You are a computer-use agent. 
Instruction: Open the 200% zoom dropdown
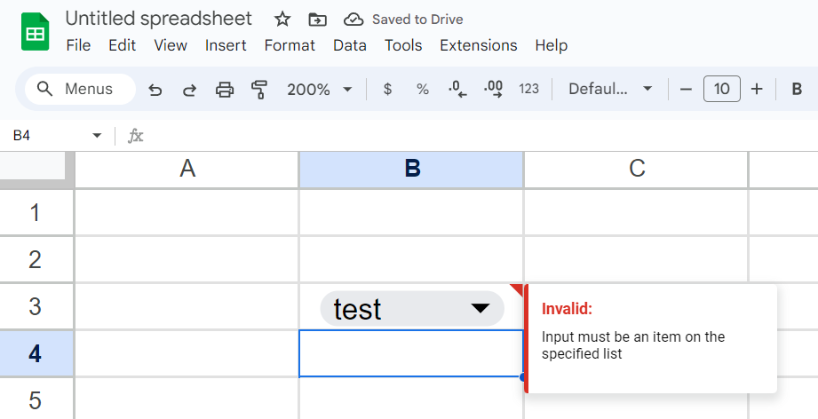click(319, 90)
